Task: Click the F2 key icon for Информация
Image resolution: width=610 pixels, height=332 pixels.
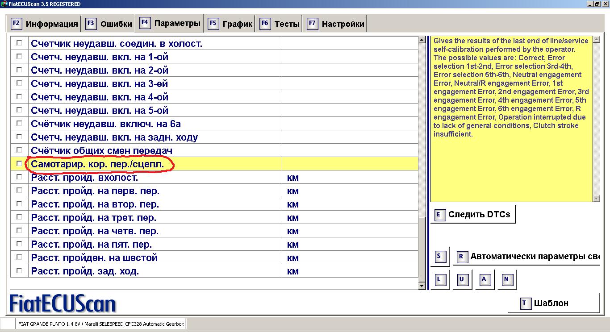Action: [x=16, y=24]
